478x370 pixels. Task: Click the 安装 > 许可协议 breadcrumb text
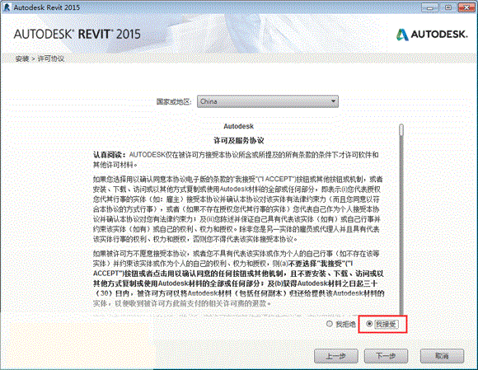40,59
